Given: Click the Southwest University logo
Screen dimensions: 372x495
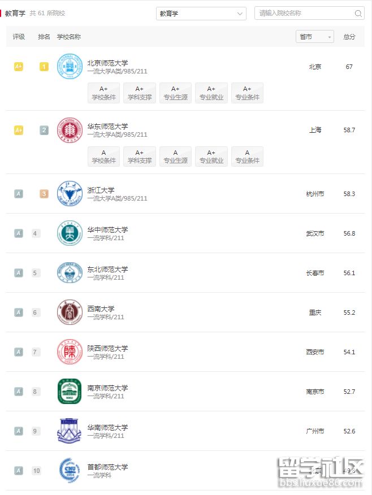Looking at the screenshot, I should tap(69, 312).
